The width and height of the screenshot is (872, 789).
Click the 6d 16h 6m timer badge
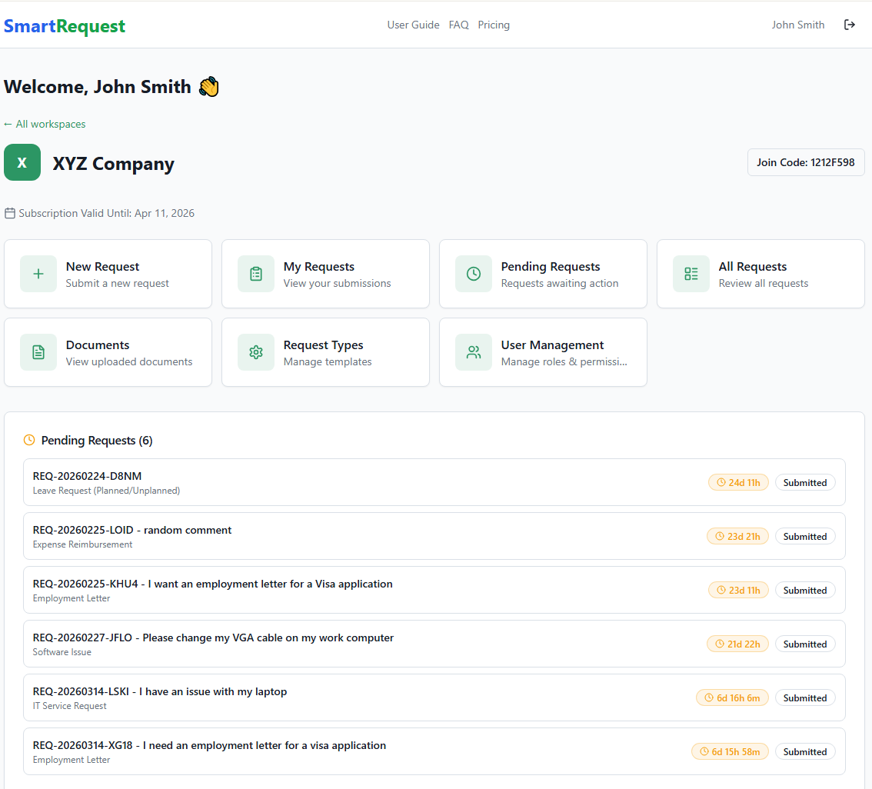(x=732, y=697)
